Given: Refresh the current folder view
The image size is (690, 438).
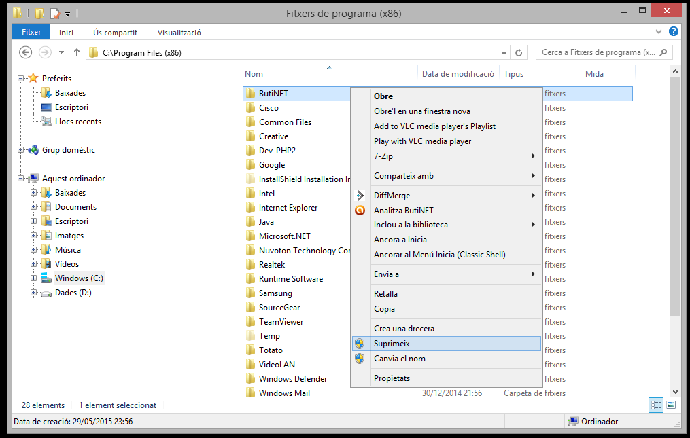Looking at the screenshot, I should click(x=519, y=53).
